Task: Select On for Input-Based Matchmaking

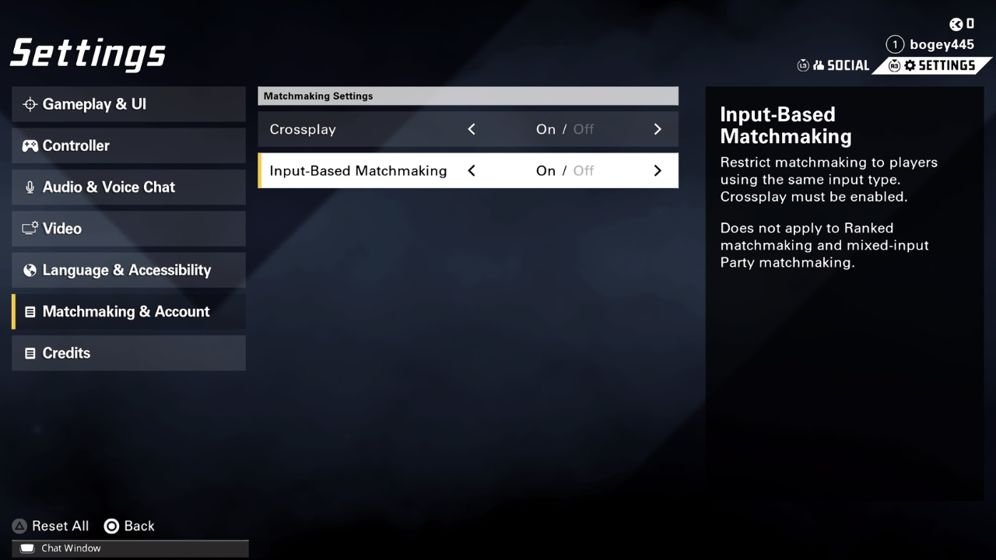Action: (x=545, y=171)
